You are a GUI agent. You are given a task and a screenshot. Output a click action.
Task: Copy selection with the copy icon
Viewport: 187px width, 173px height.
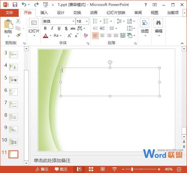point(18,28)
